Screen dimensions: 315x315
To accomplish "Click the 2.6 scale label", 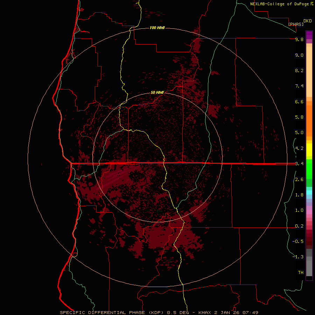I will pyautogui.click(x=299, y=180).
